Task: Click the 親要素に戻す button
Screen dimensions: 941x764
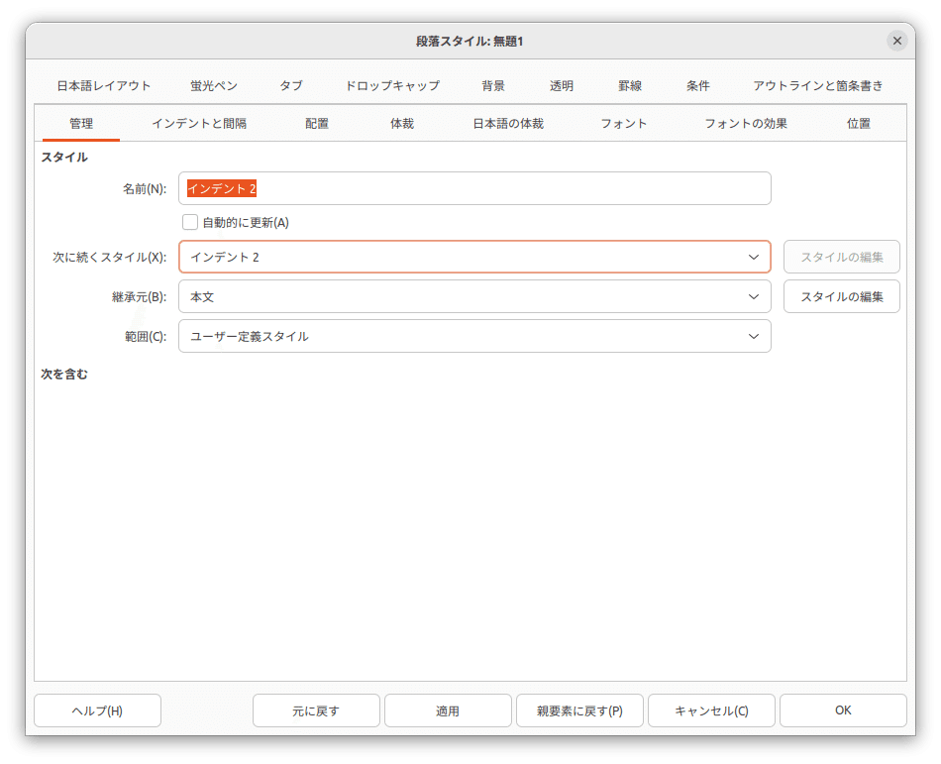Action: point(579,710)
